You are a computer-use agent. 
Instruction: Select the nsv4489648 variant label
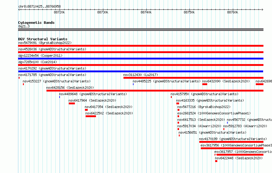click(x=93, y=94)
